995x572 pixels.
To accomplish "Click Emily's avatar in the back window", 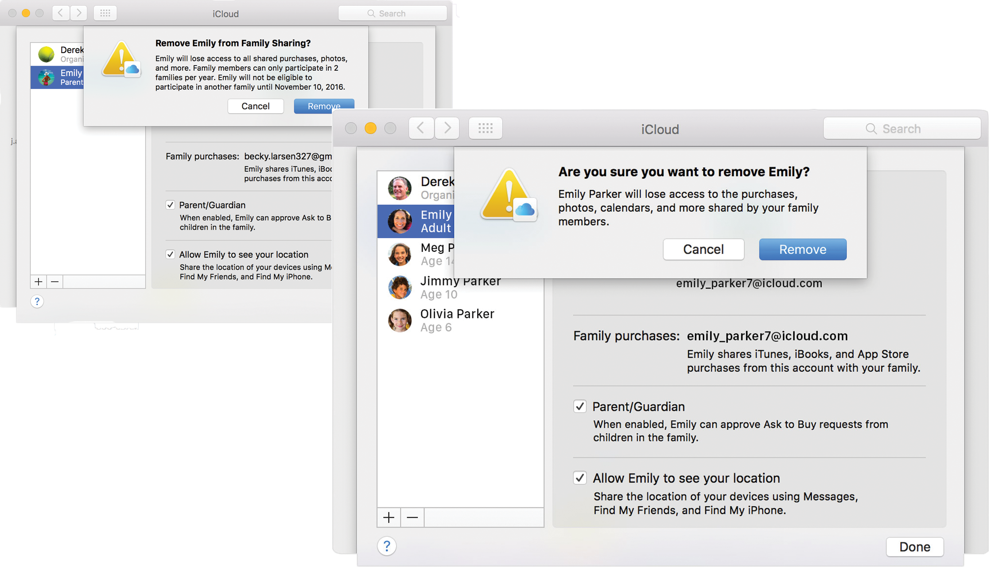I will (x=46, y=77).
